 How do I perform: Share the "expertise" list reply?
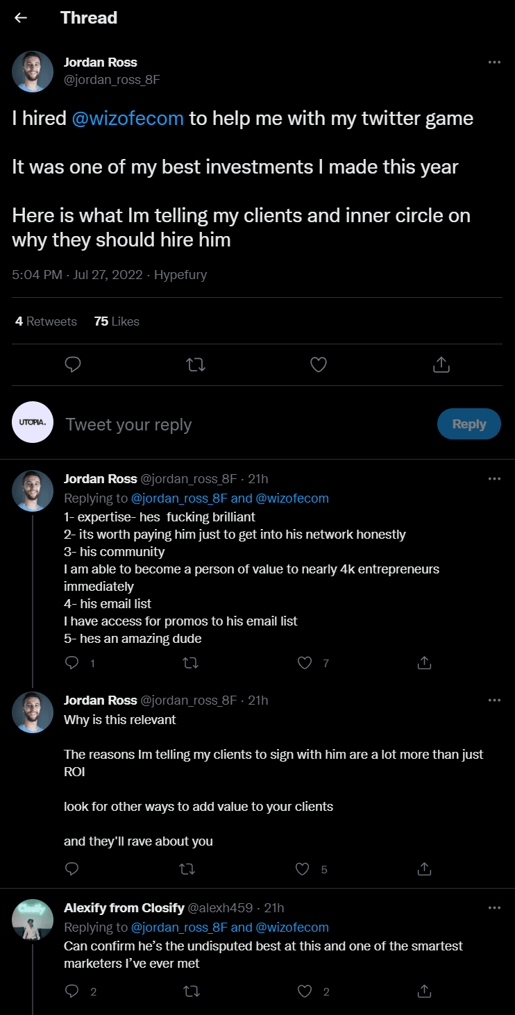tap(425, 663)
